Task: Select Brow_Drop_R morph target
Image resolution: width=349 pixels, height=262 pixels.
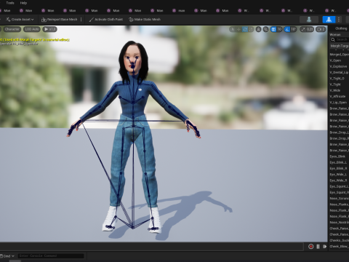Action: [339, 138]
